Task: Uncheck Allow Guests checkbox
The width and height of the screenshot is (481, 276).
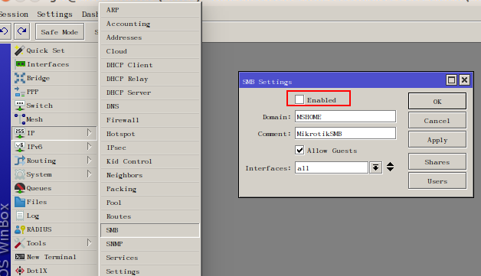Action: click(x=299, y=150)
